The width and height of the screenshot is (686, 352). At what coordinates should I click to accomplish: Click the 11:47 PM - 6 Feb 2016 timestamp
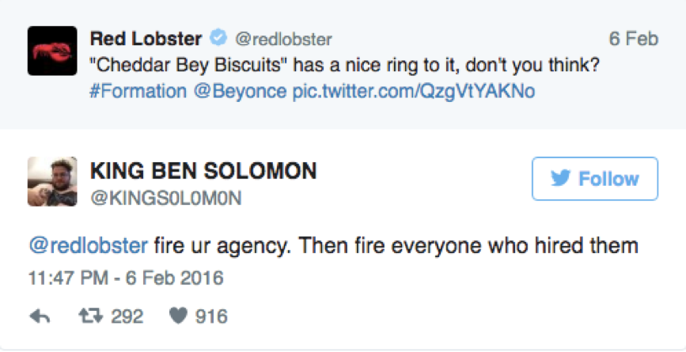(x=126, y=278)
